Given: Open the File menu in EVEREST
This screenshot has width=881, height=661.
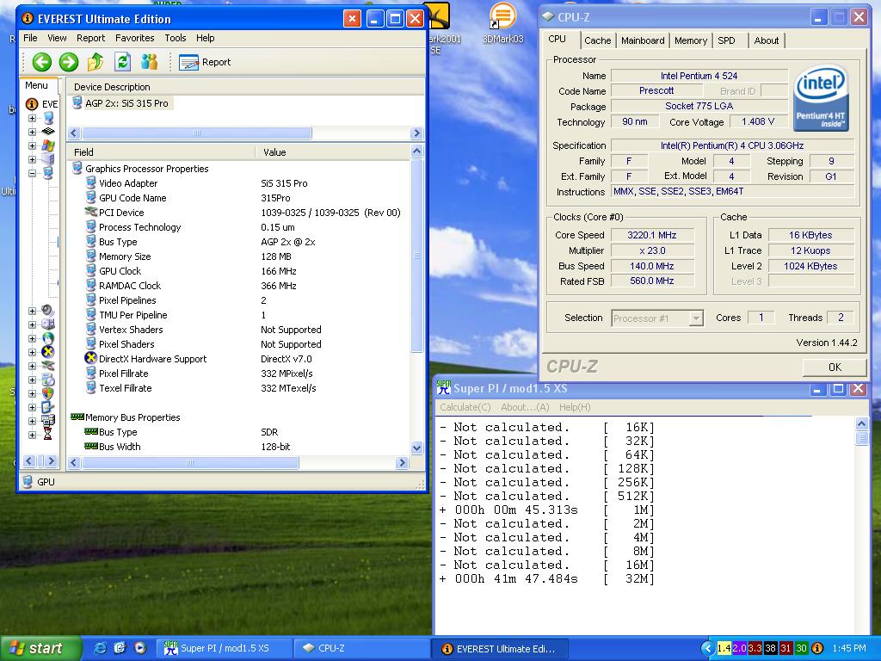Looking at the screenshot, I should point(30,38).
